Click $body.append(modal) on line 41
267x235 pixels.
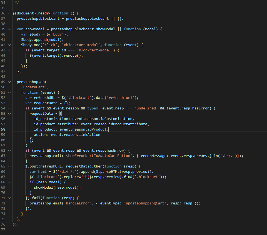click(41, 40)
